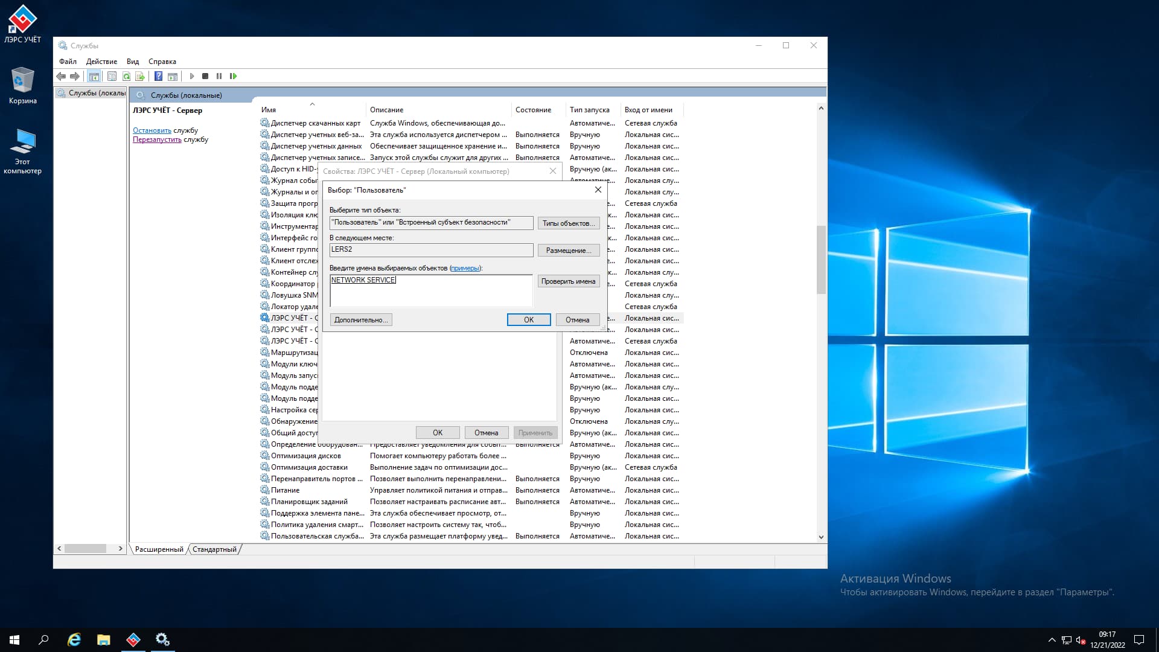Open ЛЭРС УЧЁТ desktop shortcut

coord(22,24)
